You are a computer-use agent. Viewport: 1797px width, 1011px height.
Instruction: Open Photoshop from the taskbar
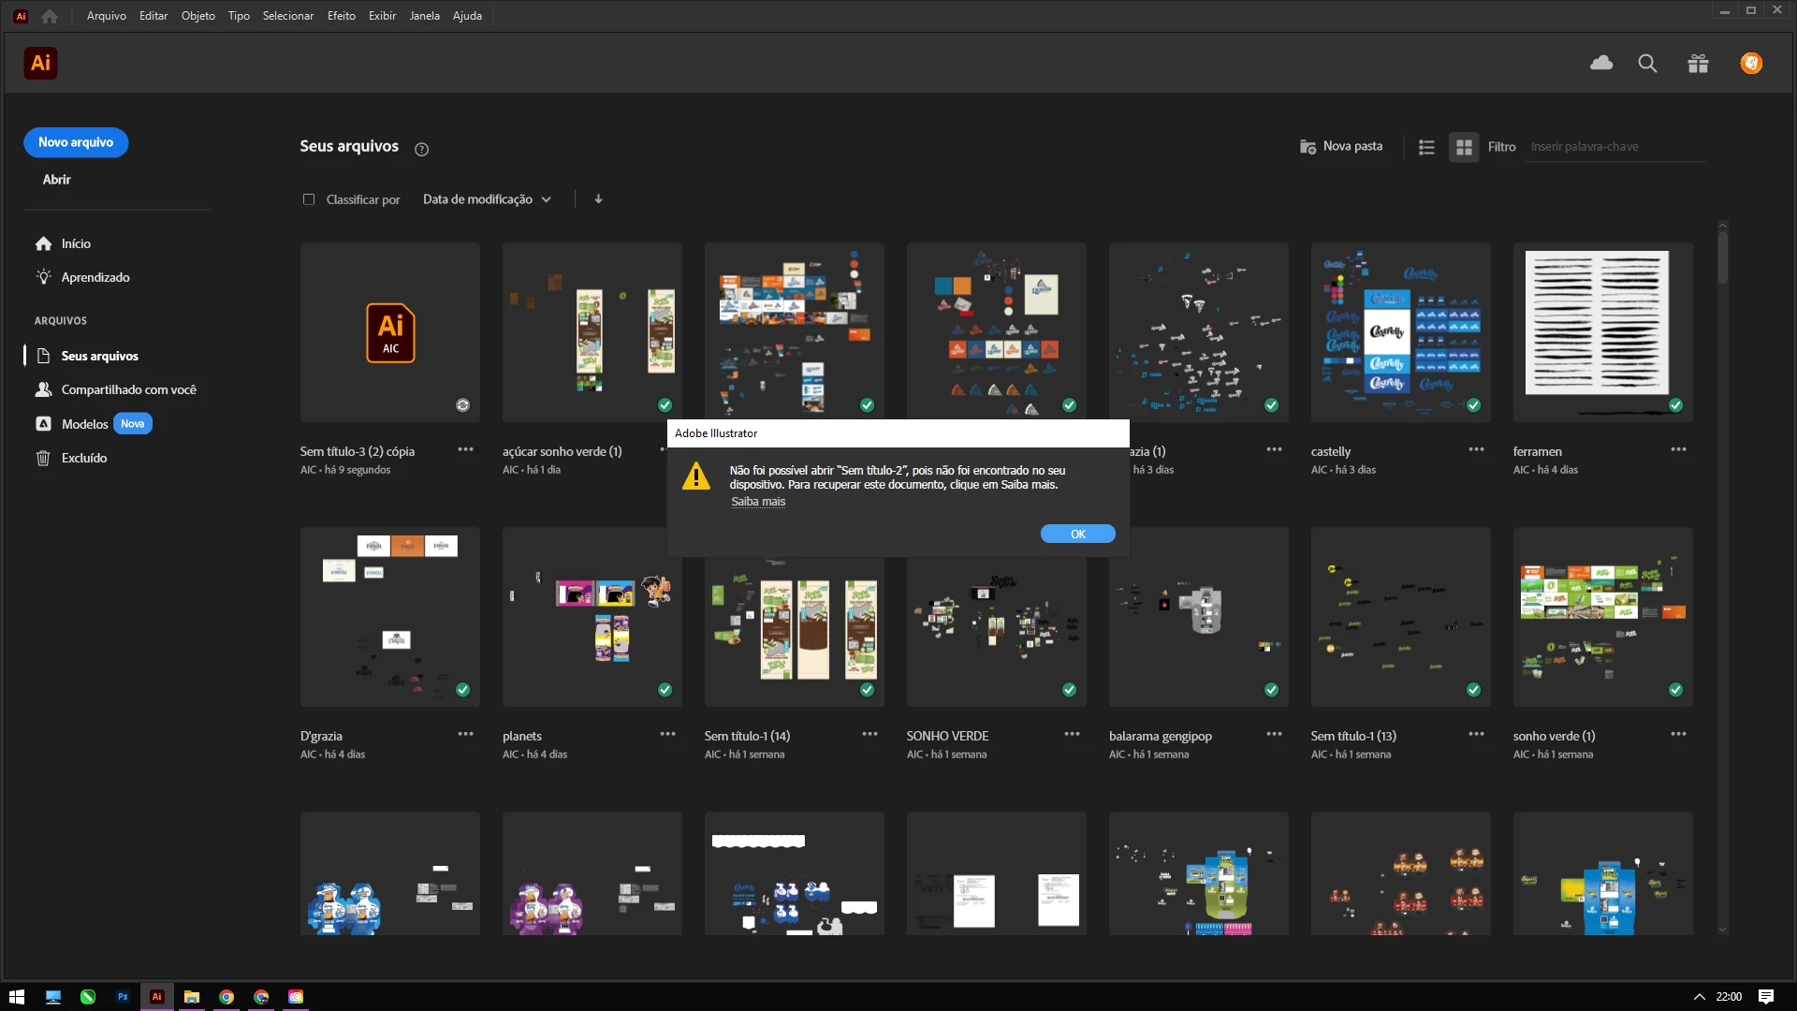pyautogui.click(x=122, y=997)
